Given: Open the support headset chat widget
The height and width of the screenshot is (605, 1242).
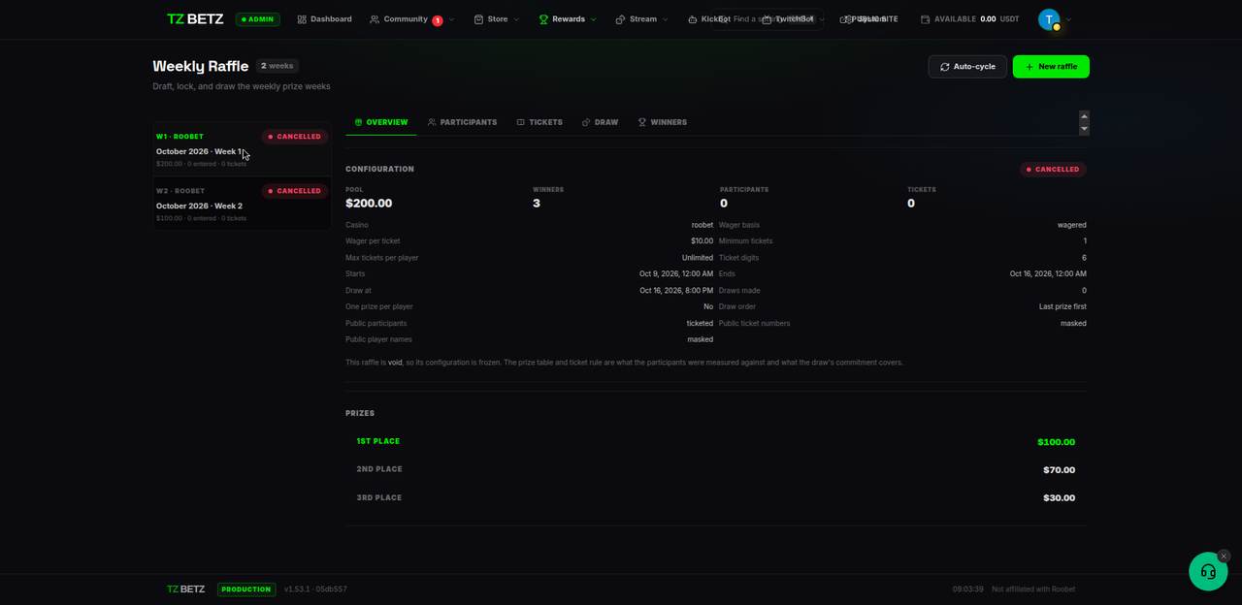Looking at the screenshot, I should 1208,571.
